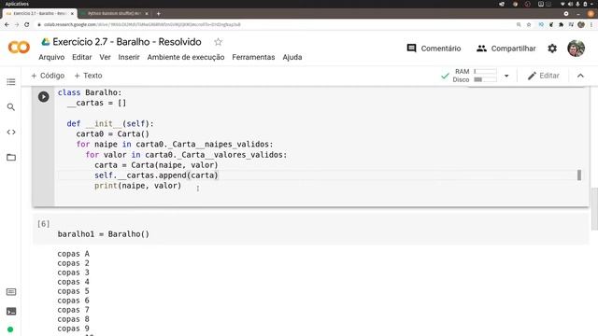Open the browser three-dot menu

coord(591,24)
